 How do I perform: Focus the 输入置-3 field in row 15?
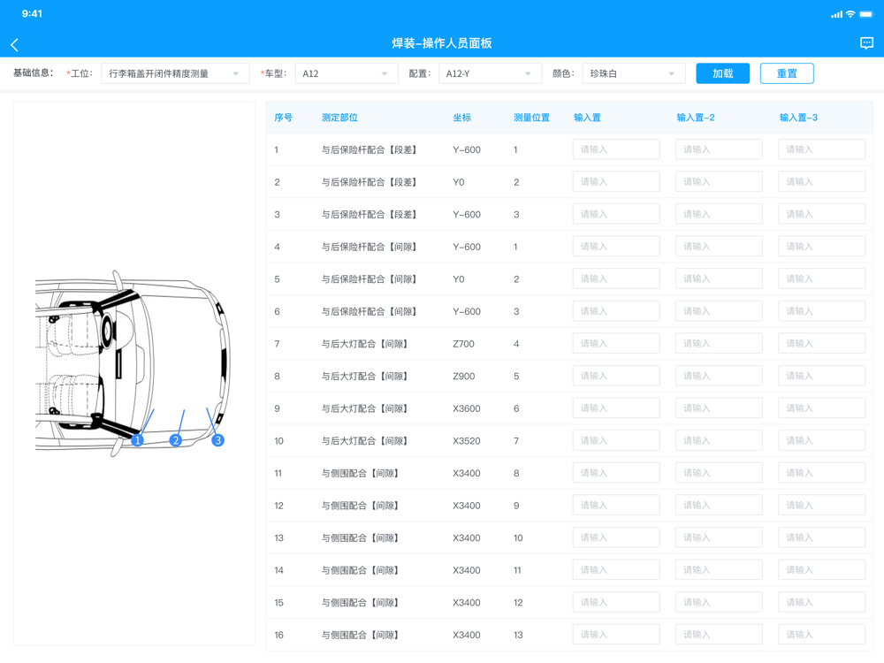click(821, 602)
